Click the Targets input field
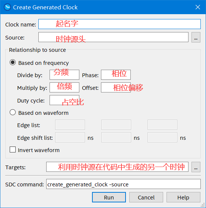206x208 pixels. [x=117, y=167]
